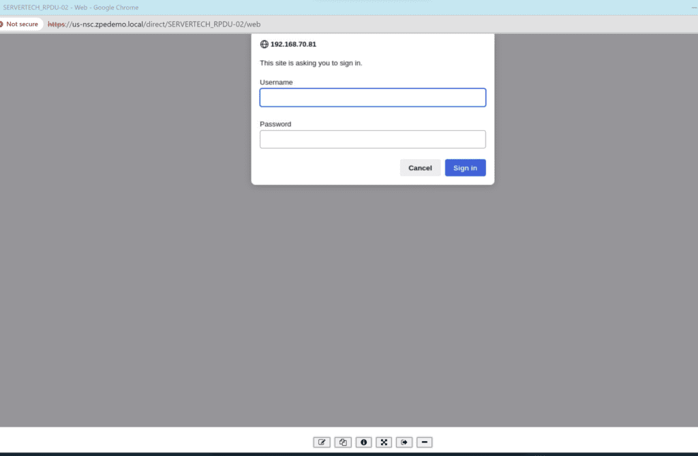Click the 192.168.70.81 host heading
698x456 pixels.
pos(293,44)
